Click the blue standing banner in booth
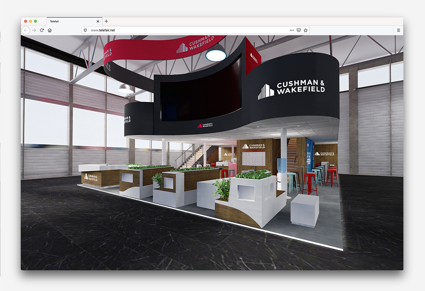Viewport: 425px width, 291px height. 310,153
